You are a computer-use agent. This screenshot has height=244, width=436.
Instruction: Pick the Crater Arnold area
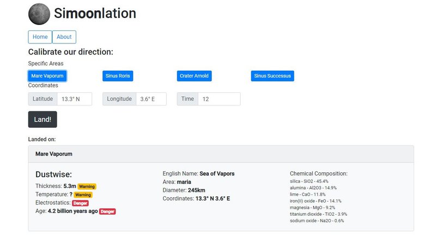pyautogui.click(x=194, y=76)
